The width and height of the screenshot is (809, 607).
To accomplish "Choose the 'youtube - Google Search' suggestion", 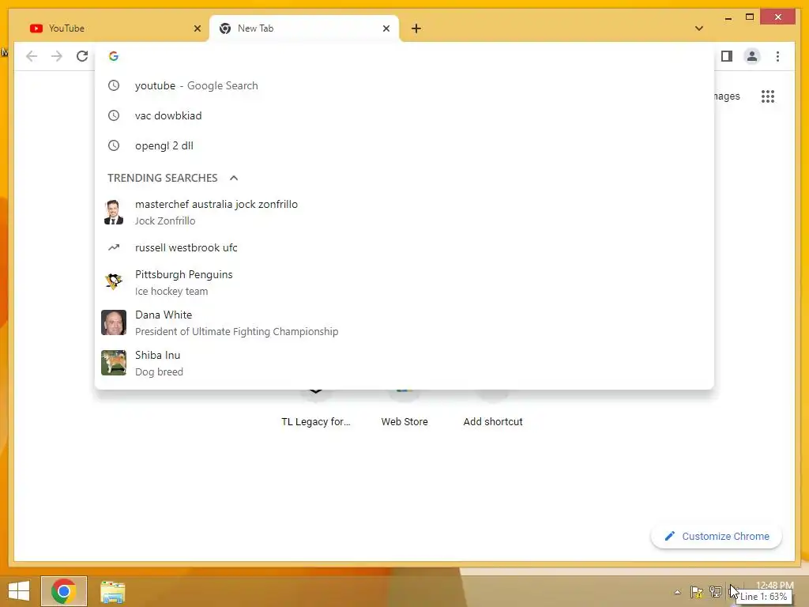I will (404, 85).
